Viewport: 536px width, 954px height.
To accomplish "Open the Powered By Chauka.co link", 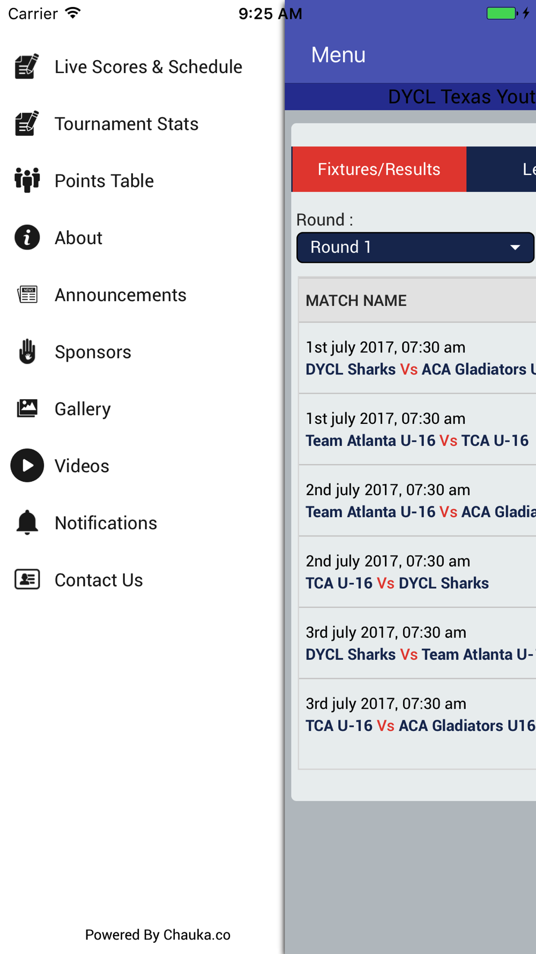I will 158,935.
